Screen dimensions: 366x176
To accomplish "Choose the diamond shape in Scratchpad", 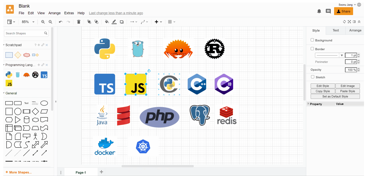I will (18, 55).
